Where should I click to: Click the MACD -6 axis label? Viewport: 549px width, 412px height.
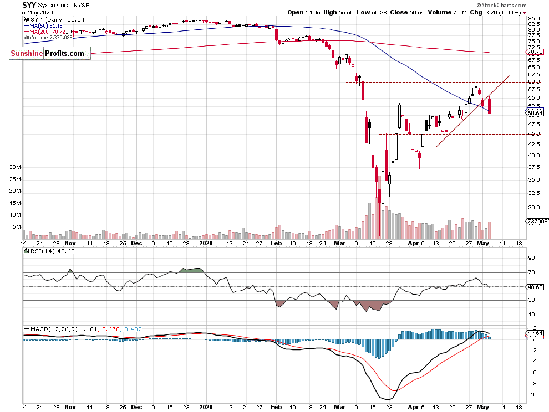coord(533,373)
